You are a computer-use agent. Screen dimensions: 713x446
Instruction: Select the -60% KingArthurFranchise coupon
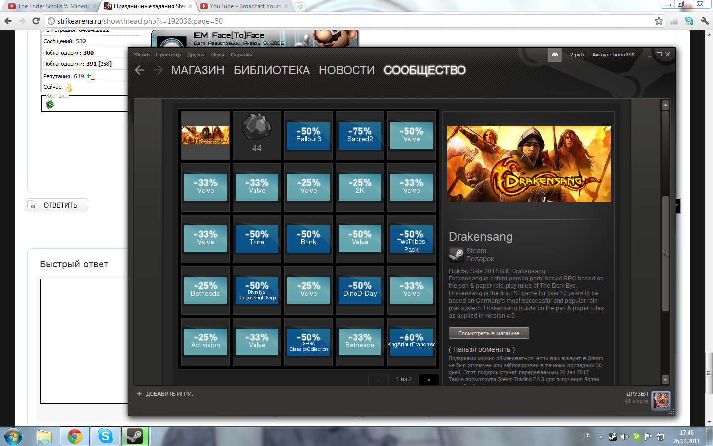411,341
